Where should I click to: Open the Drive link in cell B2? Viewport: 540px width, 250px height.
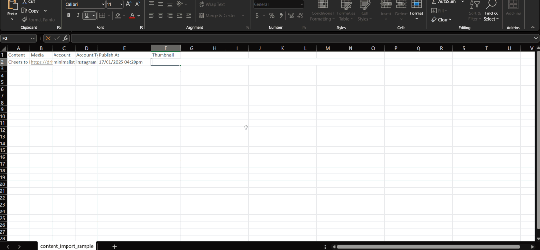(x=41, y=62)
